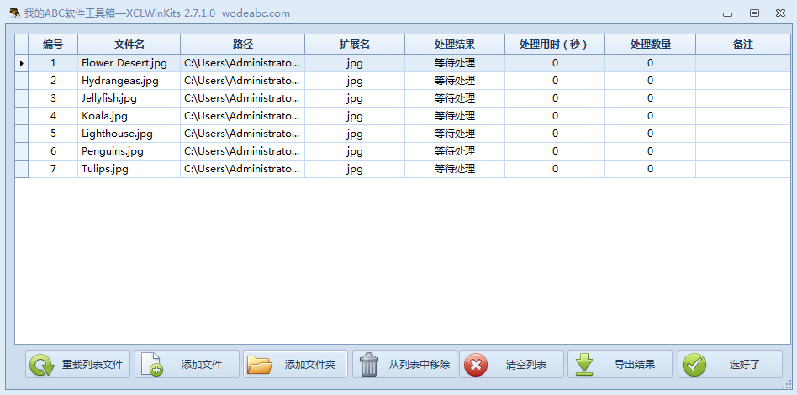Click the path cell of Lighthouse.jpg
The image size is (797, 395).
[242, 134]
